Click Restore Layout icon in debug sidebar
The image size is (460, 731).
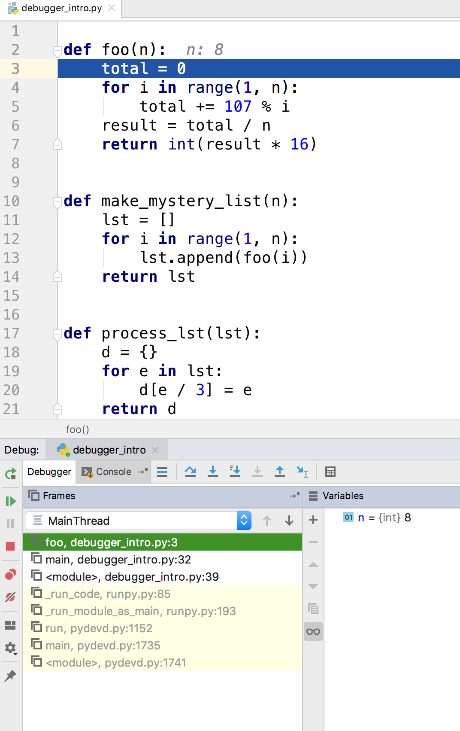[11, 625]
